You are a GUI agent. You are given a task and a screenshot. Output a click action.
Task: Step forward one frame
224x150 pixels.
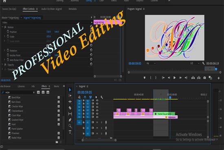(180, 78)
